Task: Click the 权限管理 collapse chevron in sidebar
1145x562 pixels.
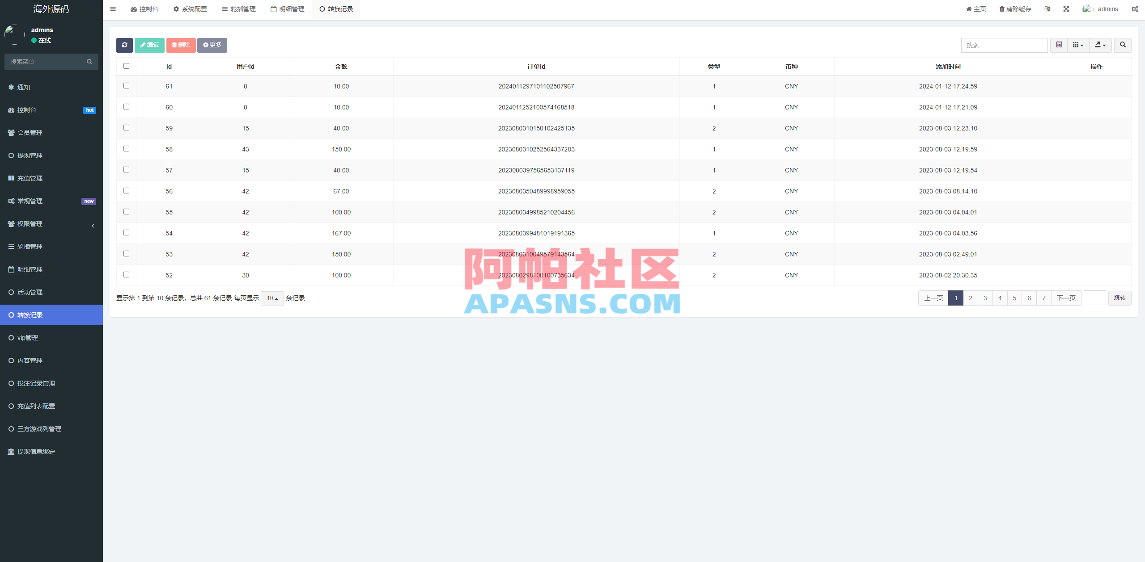Action: click(x=93, y=226)
